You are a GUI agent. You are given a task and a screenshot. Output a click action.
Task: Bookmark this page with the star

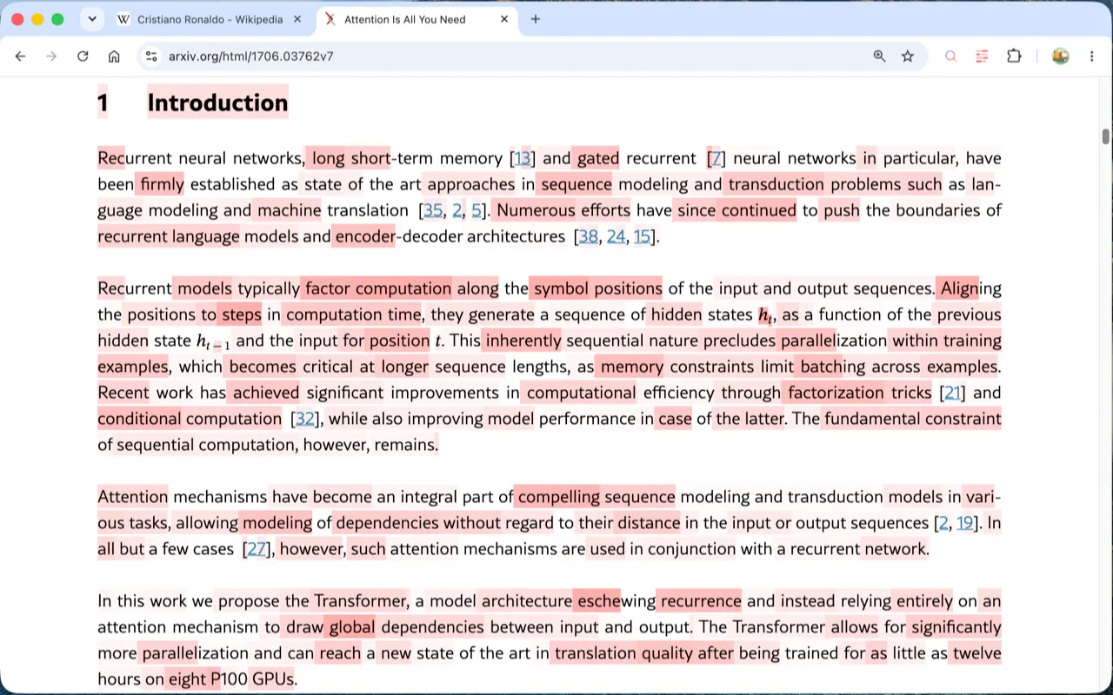click(x=908, y=56)
